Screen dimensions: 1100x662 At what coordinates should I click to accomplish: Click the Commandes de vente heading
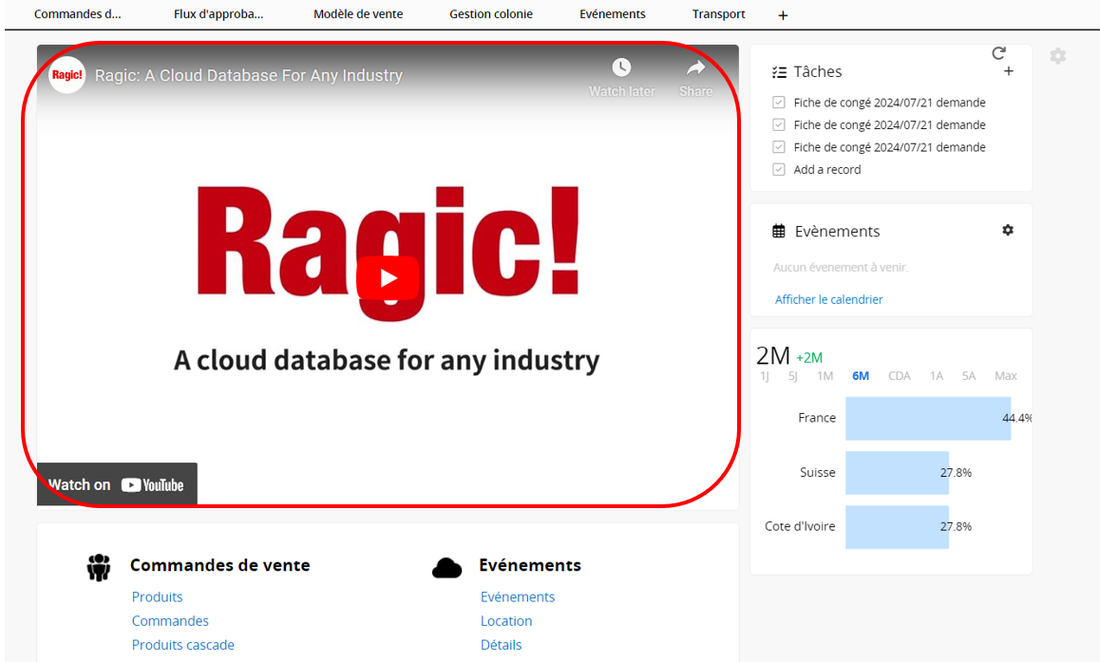(219, 565)
